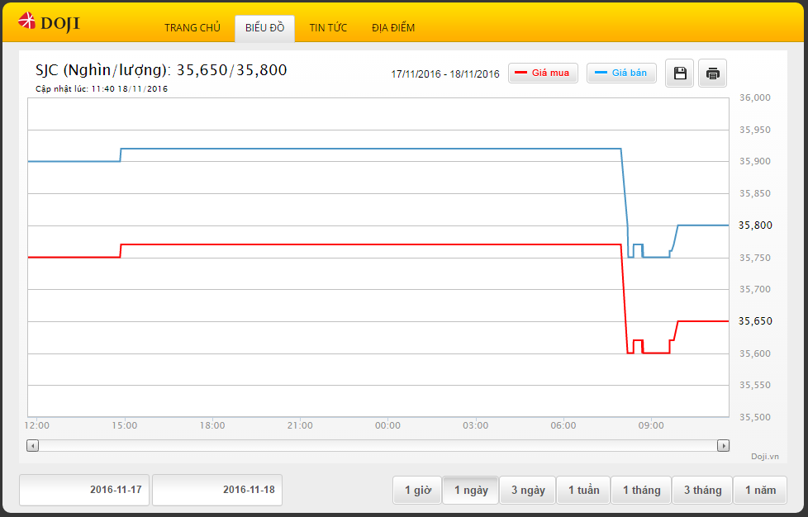Click the chart scrollbar right arrow
Viewport: 808px width, 517px height.
click(723, 445)
